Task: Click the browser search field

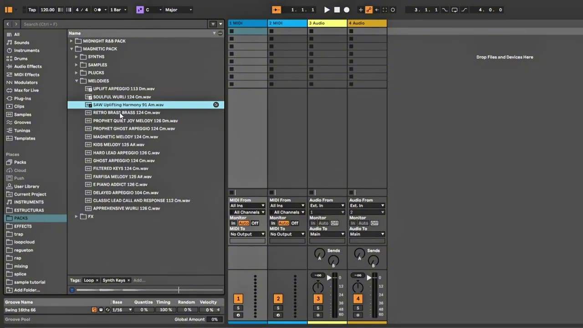Action: click(x=114, y=24)
